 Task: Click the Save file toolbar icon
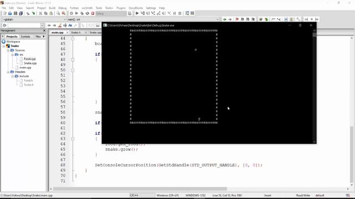(x=16, y=13)
